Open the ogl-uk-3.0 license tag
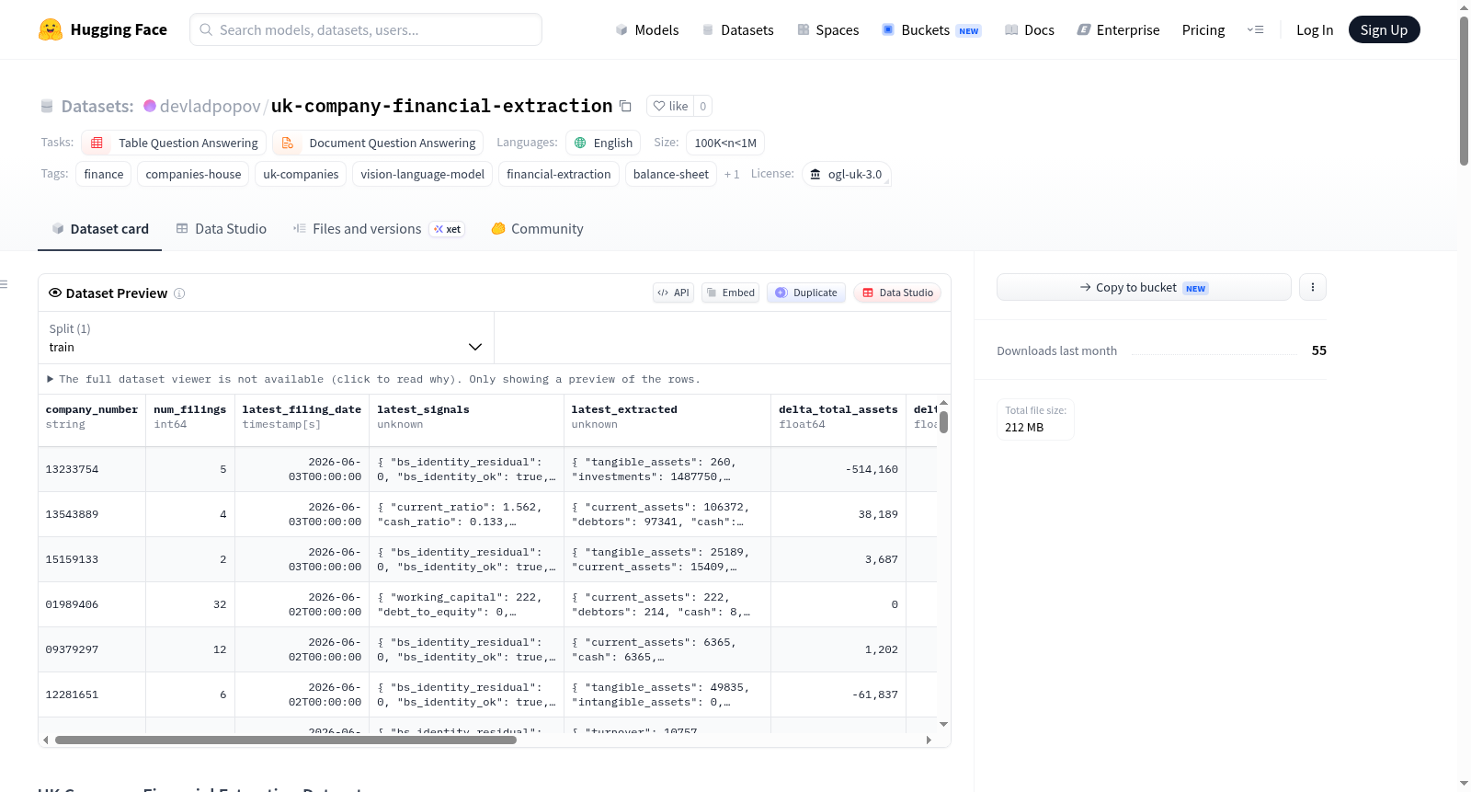This screenshot has width=1471, height=792. coord(847,174)
